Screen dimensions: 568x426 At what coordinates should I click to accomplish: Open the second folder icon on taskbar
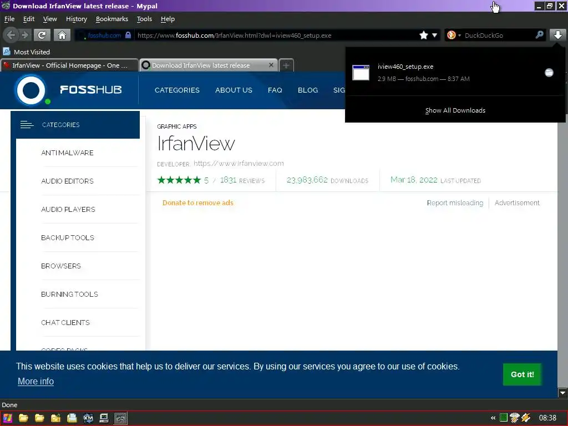[39, 418]
